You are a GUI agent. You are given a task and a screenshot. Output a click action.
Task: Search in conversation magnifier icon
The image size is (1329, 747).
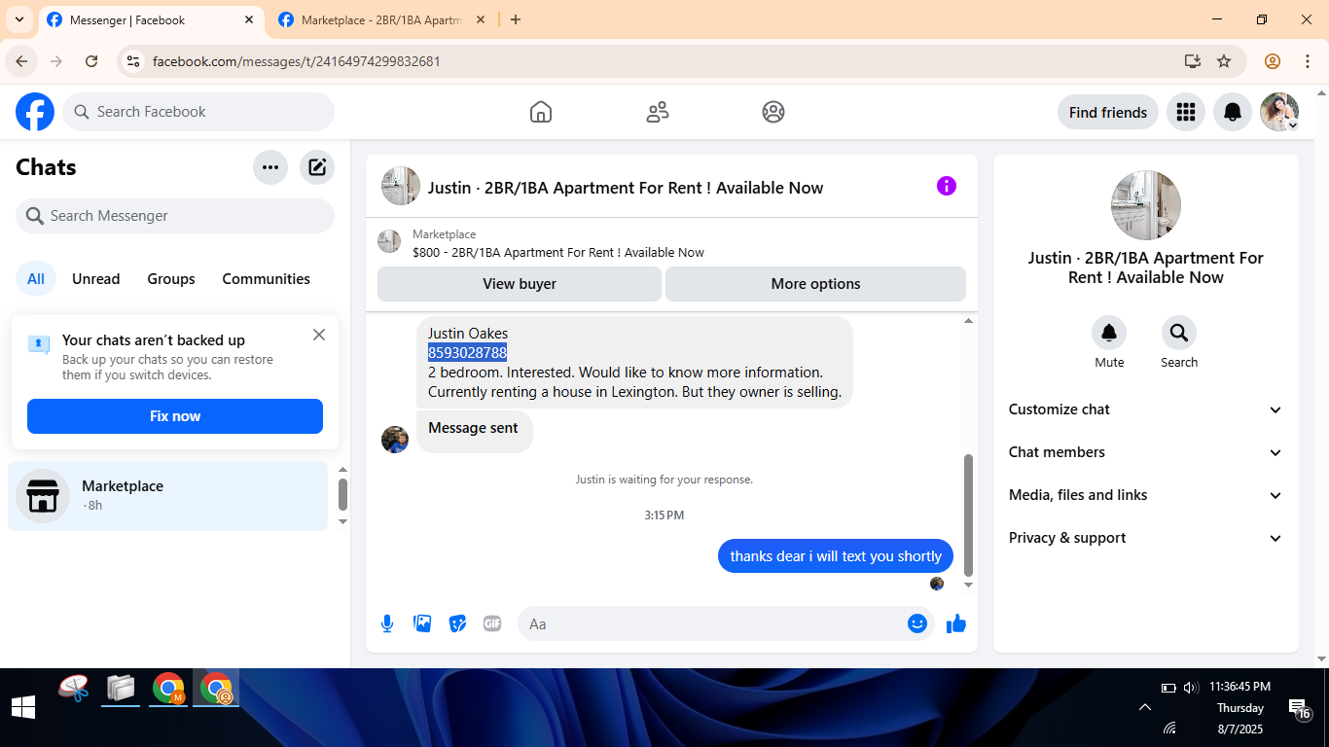coord(1179,334)
